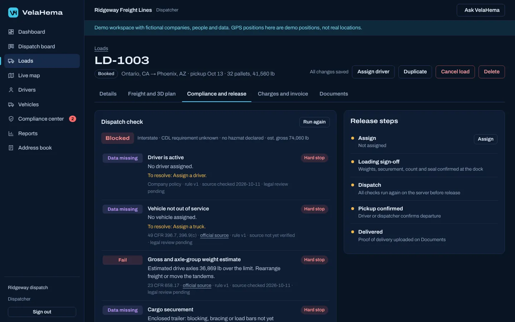The width and height of the screenshot is (515, 322).
Task: Click the Compliance center badge showing 2
Action: (x=73, y=119)
